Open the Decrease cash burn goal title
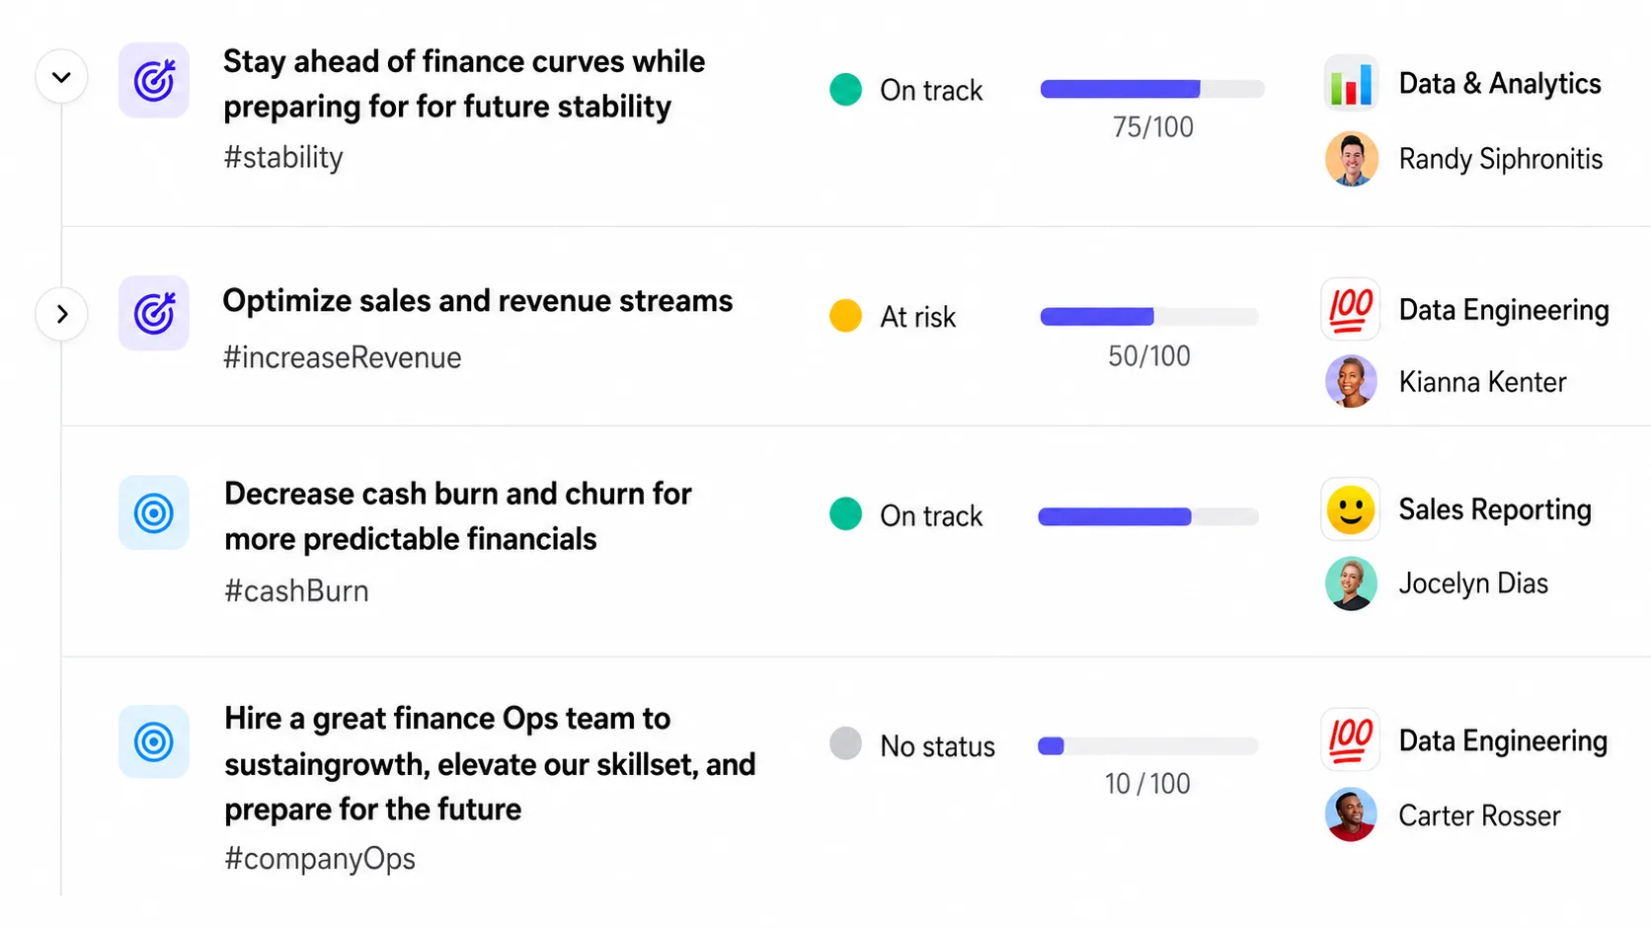Screen dimensions: 1651x929 tap(458, 515)
